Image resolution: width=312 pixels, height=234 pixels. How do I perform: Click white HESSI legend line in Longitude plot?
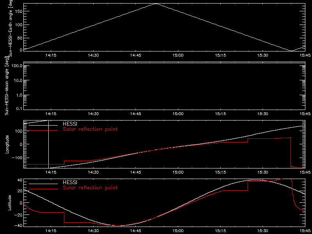click(43, 125)
